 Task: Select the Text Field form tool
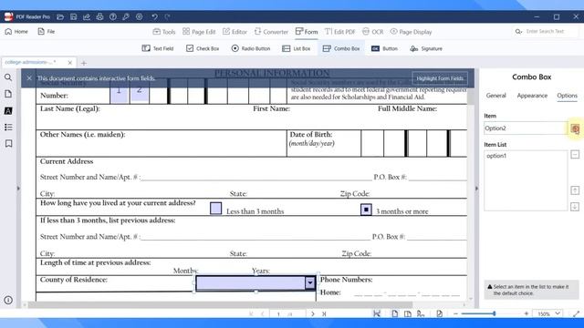[158, 48]
